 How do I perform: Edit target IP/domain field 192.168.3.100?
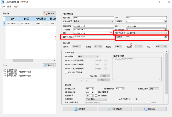click(94, 37)
